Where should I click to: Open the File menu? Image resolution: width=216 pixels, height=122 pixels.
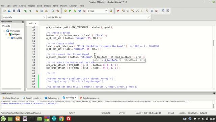[3, 6]
